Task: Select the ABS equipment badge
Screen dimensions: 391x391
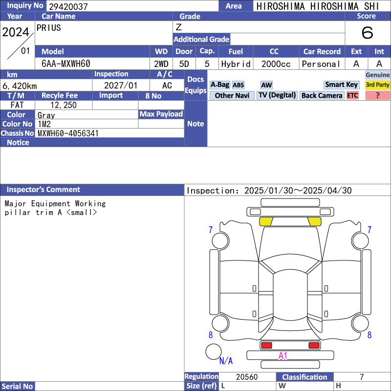Action: [238, 85]
